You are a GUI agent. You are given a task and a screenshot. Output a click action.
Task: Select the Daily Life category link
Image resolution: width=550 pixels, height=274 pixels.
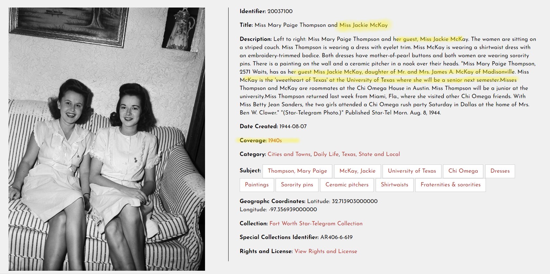[326, 154]
